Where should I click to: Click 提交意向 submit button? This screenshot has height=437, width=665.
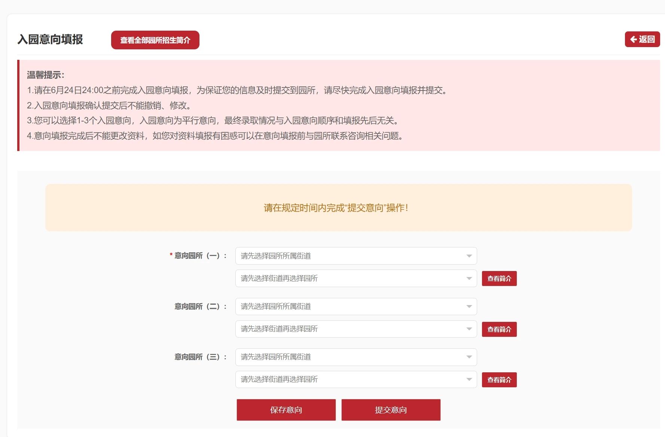coord(391,410)
